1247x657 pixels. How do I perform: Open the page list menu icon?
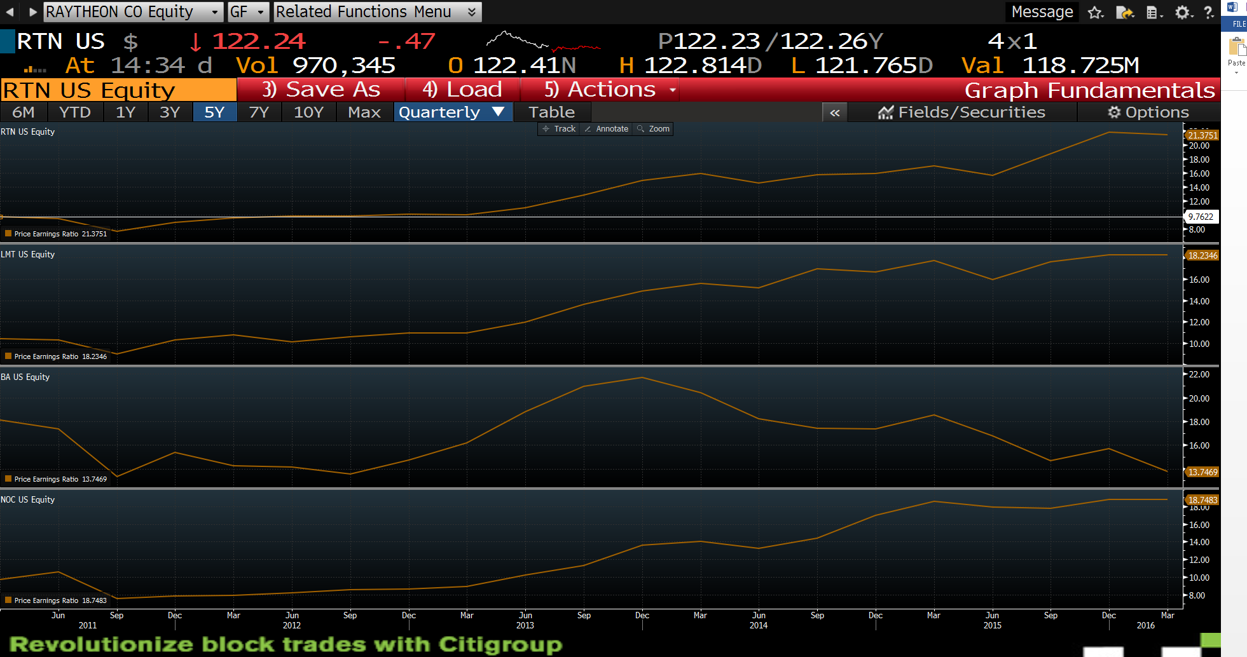click(1154, 12)
